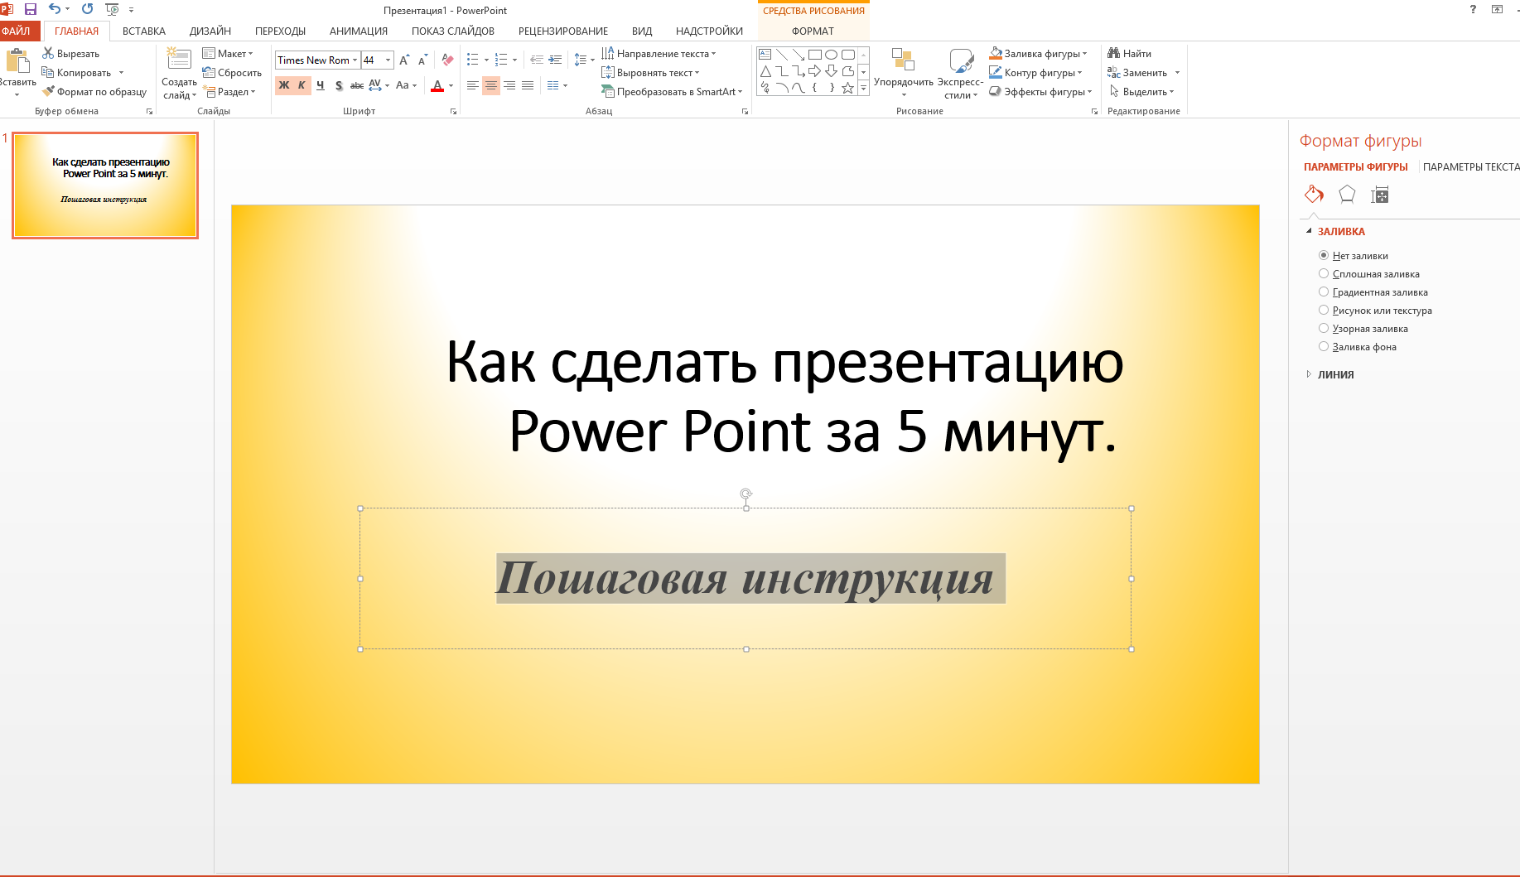
Task: Apply strikethrough abc formatting
Action: click(357, 85)
